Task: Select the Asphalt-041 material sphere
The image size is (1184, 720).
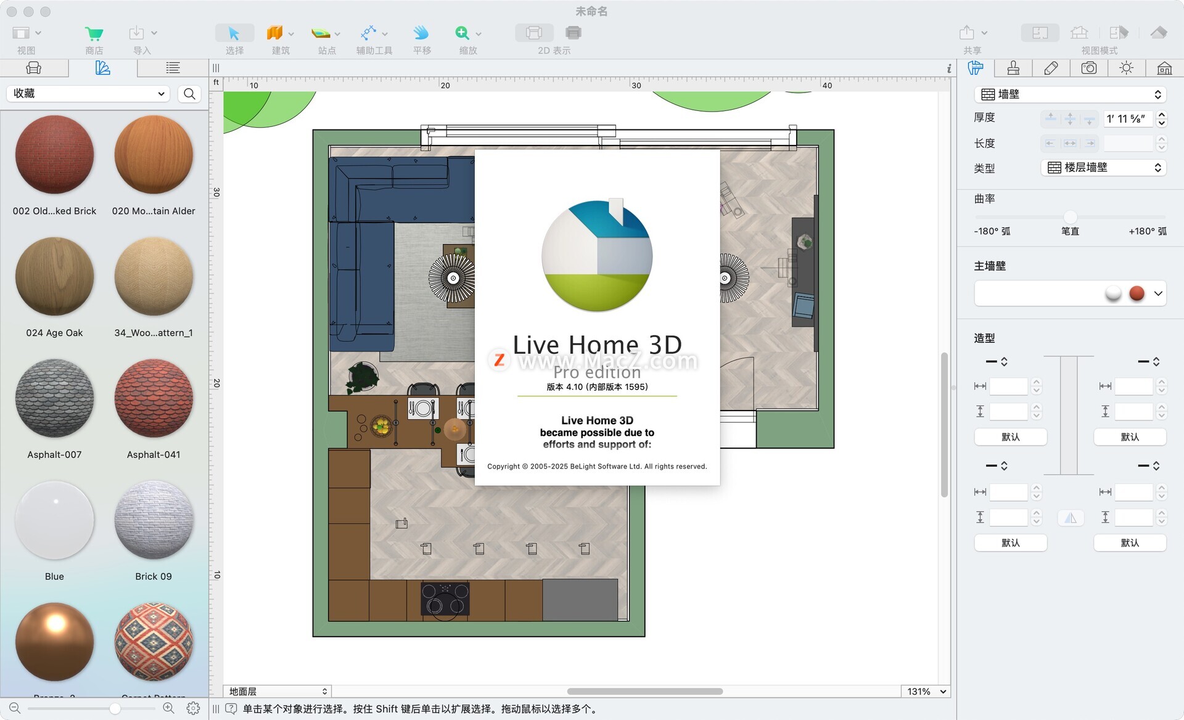Action: pos(154,398)
